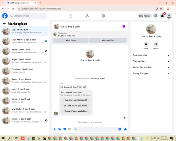Expand Privacy & support section
Viewport: 176px width, 141px height.
[x=151, y=73]
